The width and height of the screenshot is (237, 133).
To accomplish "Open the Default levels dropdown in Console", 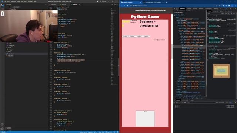I will point(220,103).
